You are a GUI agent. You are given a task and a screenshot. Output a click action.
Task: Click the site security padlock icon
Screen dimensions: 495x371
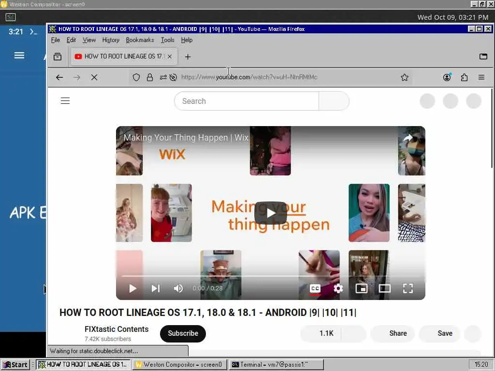150,77
